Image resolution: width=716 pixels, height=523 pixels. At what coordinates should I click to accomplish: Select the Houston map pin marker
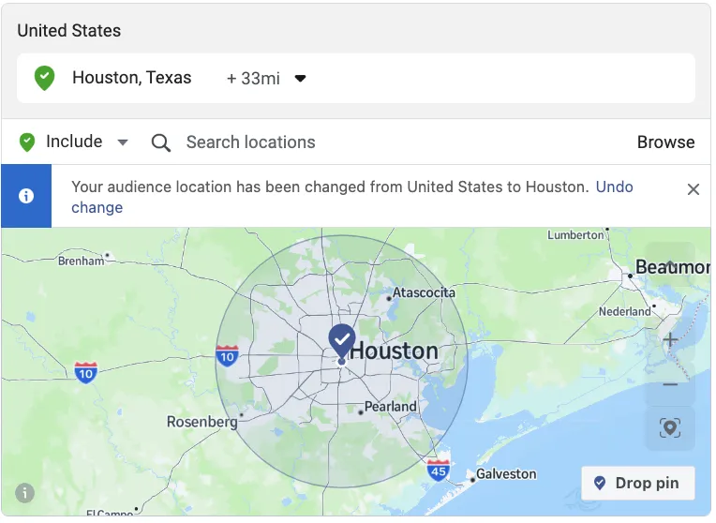pos(341,342)
